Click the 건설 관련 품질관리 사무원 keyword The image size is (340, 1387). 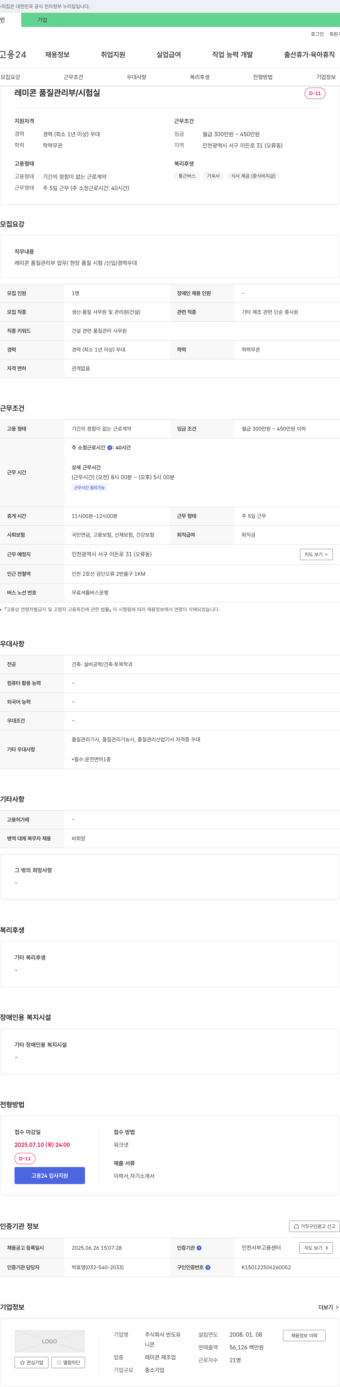click(x=99, y=331)
